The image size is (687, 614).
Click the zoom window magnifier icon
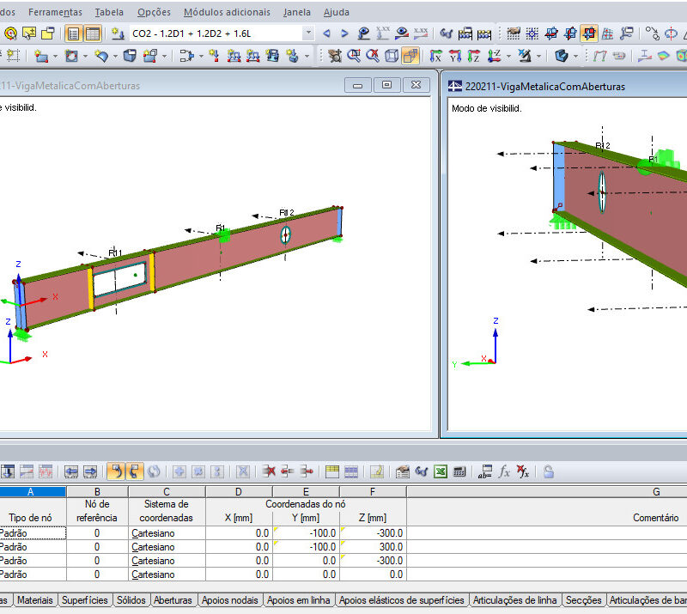click(x=354, y=56)
